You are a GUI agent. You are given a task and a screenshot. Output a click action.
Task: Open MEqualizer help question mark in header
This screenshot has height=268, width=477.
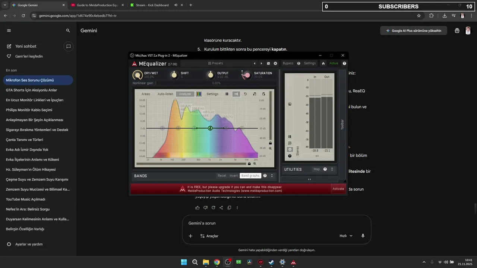coord(344,63)
